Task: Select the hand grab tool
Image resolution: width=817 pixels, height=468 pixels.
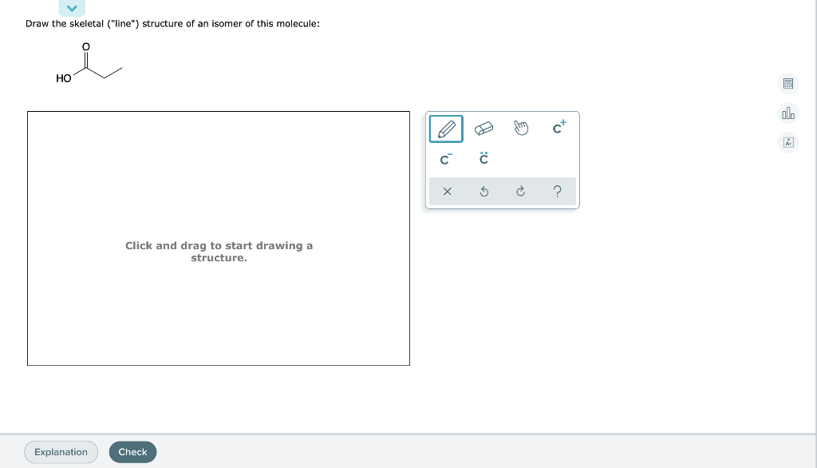Action: (521, 128)
